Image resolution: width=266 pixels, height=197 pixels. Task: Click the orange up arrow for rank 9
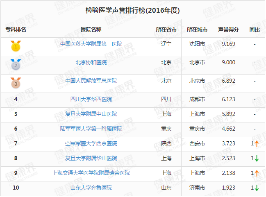257,173
